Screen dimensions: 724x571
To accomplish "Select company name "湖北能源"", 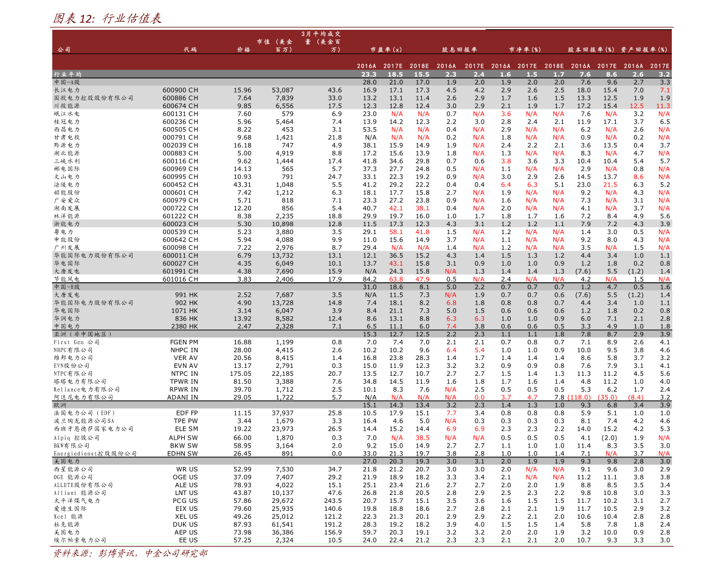I will (67, 153).
